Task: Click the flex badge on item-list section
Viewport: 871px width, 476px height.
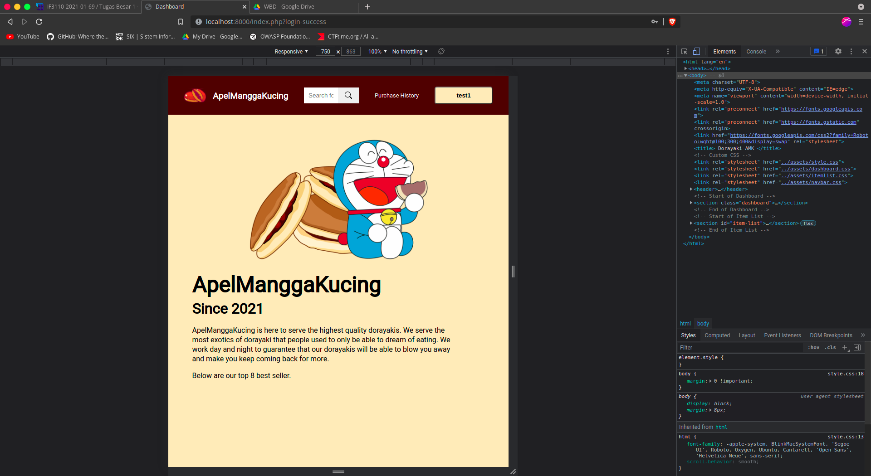Action: pyautogui.click(x=808, y=223)
